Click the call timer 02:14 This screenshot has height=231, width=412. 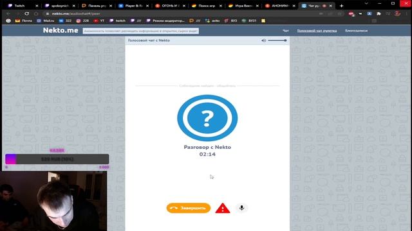coord(207,154)
